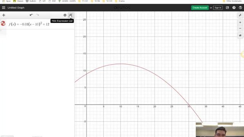Open expression list settings gear
This screenshot has height=137, width=244.
pyautogui.click(x=65, y=15)
